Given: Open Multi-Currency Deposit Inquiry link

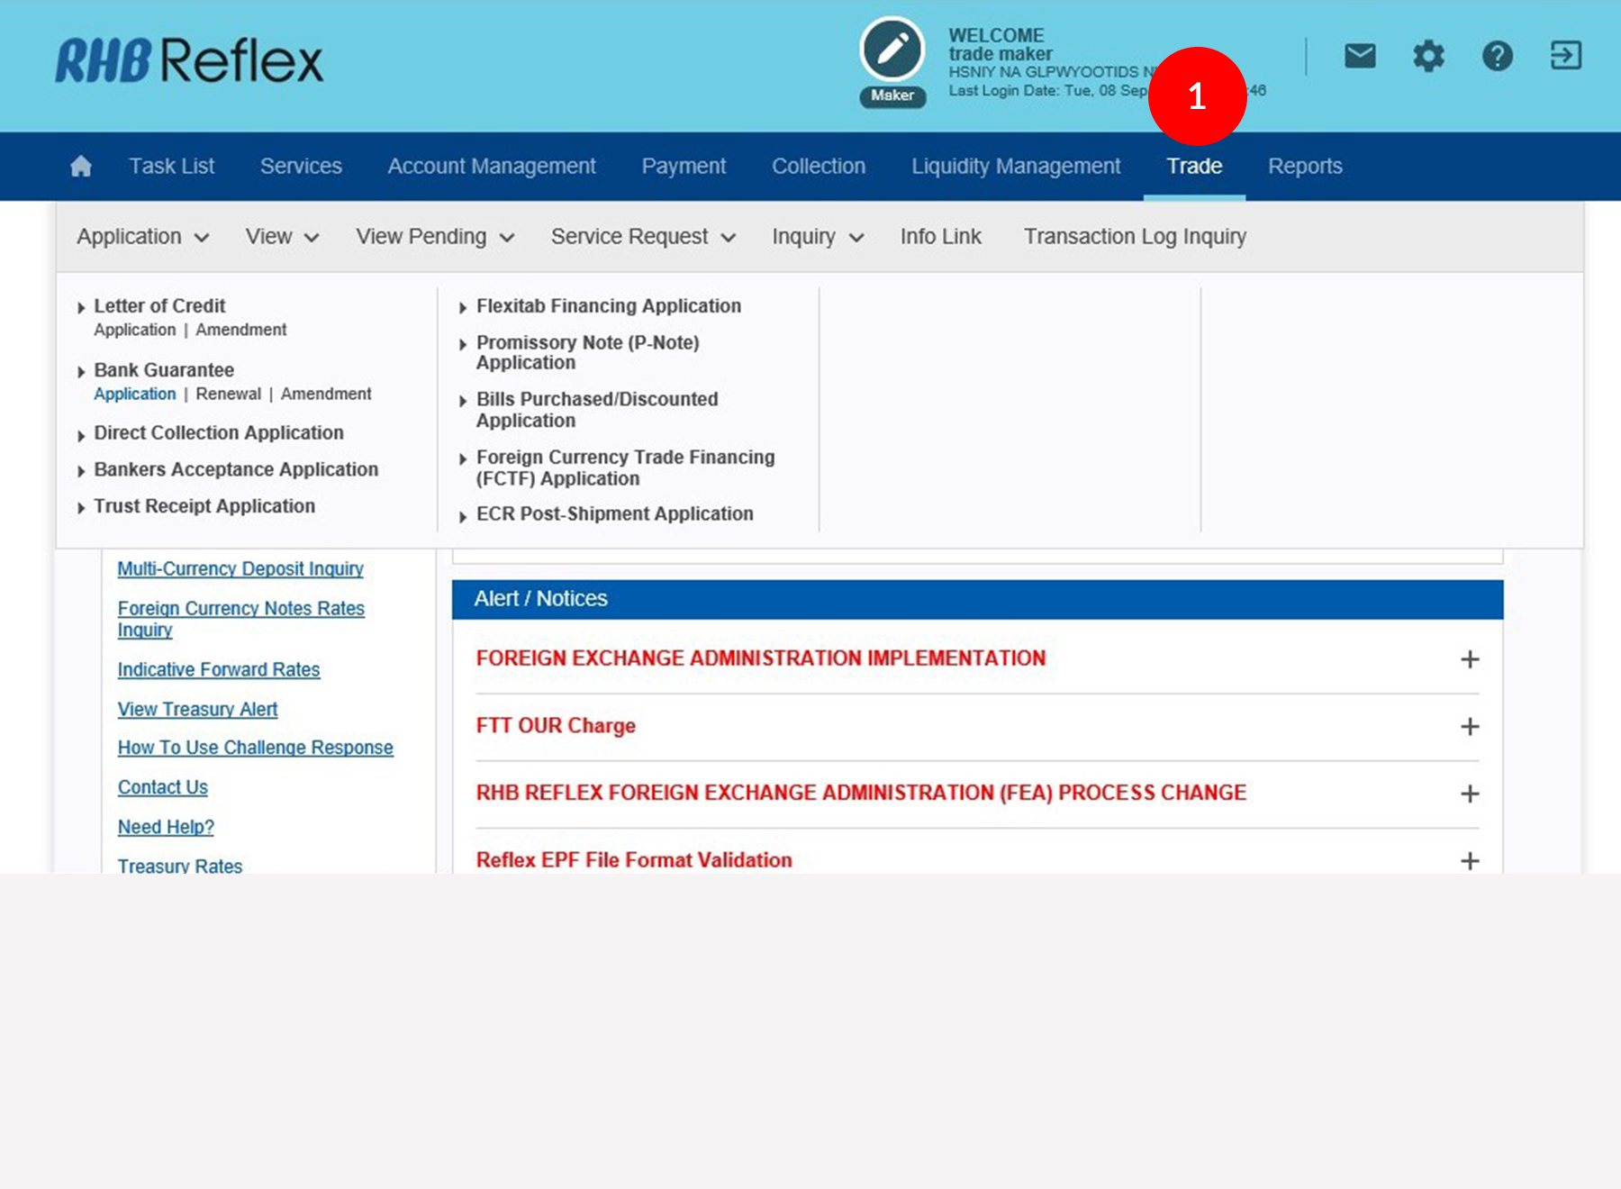Looking at the screenshot, I should (x=240, y=569).
